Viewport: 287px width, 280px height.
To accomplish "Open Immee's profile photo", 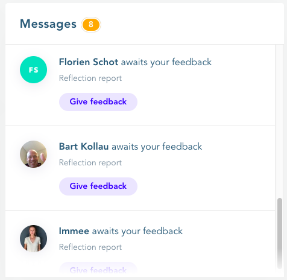I will (x=33, y=238).
